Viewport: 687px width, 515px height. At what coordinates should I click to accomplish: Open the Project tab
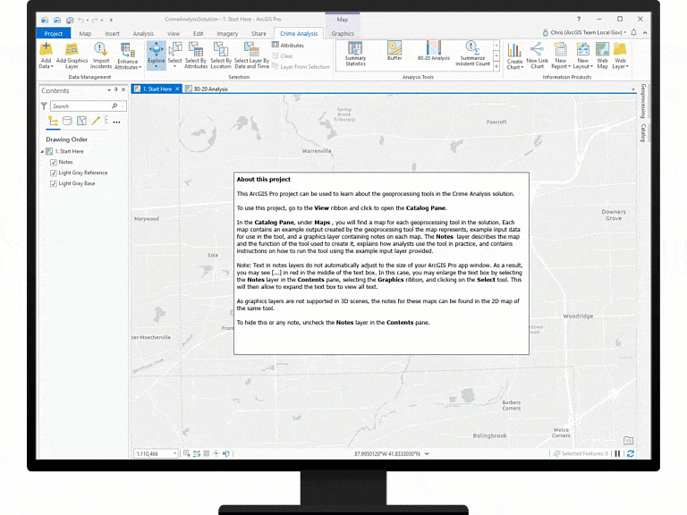(x=54, y=34)
